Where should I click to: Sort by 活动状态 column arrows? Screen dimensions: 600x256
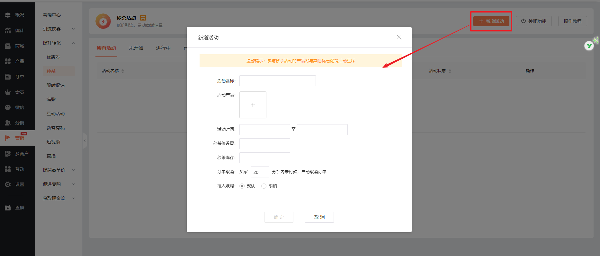(450, 71)
